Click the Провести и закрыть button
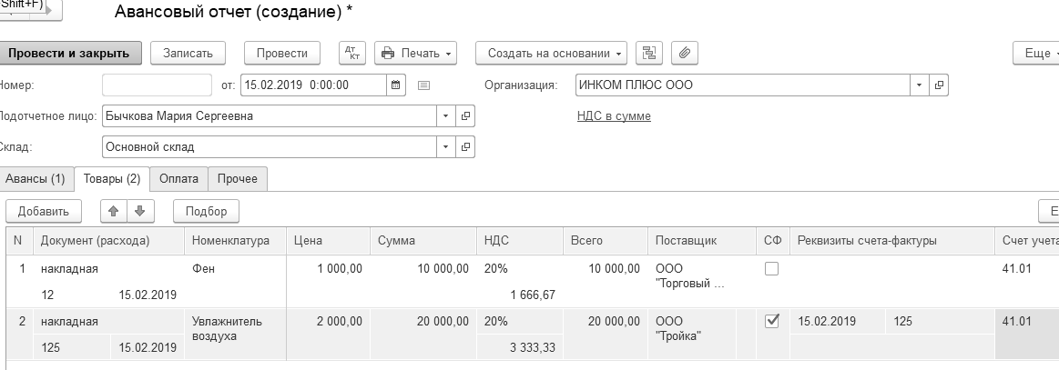Screen dimensions: 1059x370 pyautogui.click(x=69, y=53)
